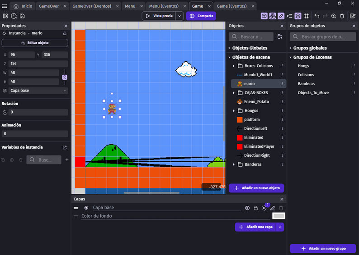Click Añadir un nuevo objeto button
The height and width of the screenshot is (255, 359).
point(256,188)
